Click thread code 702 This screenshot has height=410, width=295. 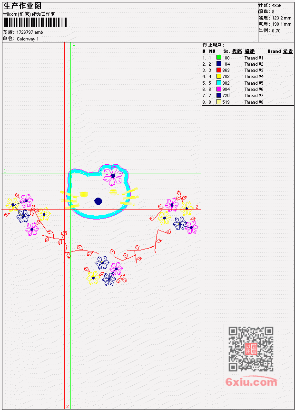(226, 77)
